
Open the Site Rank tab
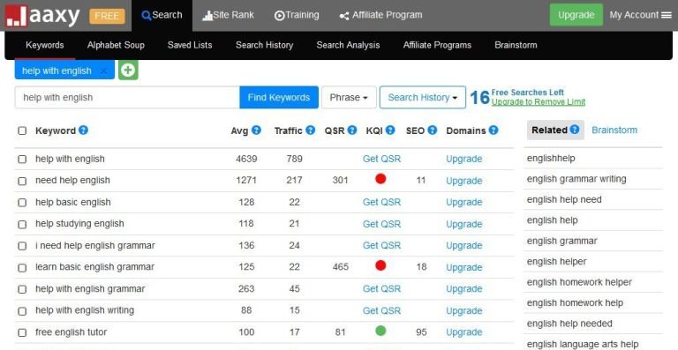tap(228, 16)
